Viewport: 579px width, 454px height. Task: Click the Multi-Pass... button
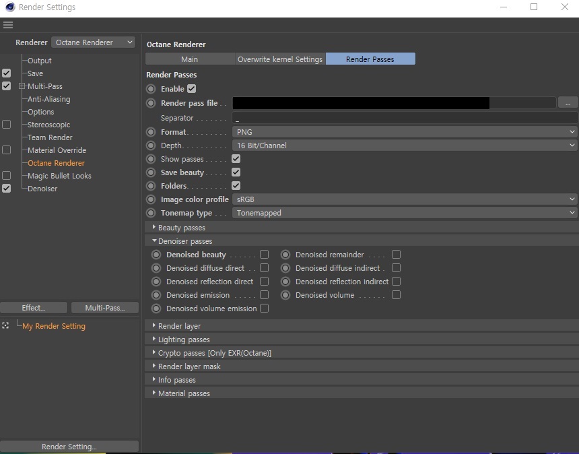[x=105, y=308]
